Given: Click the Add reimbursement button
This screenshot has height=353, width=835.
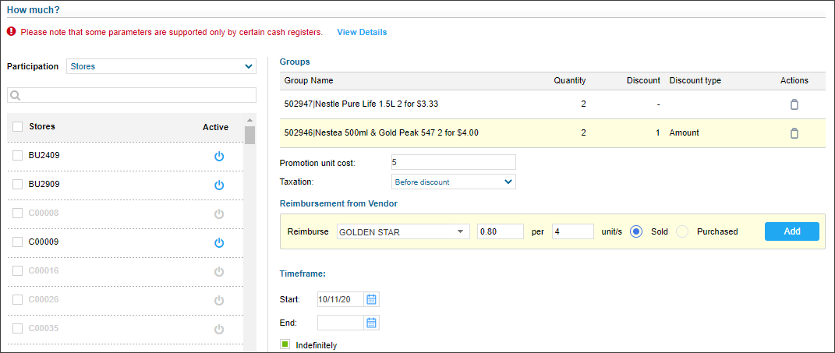Looking at the screenshot, I should pos(792,231).
